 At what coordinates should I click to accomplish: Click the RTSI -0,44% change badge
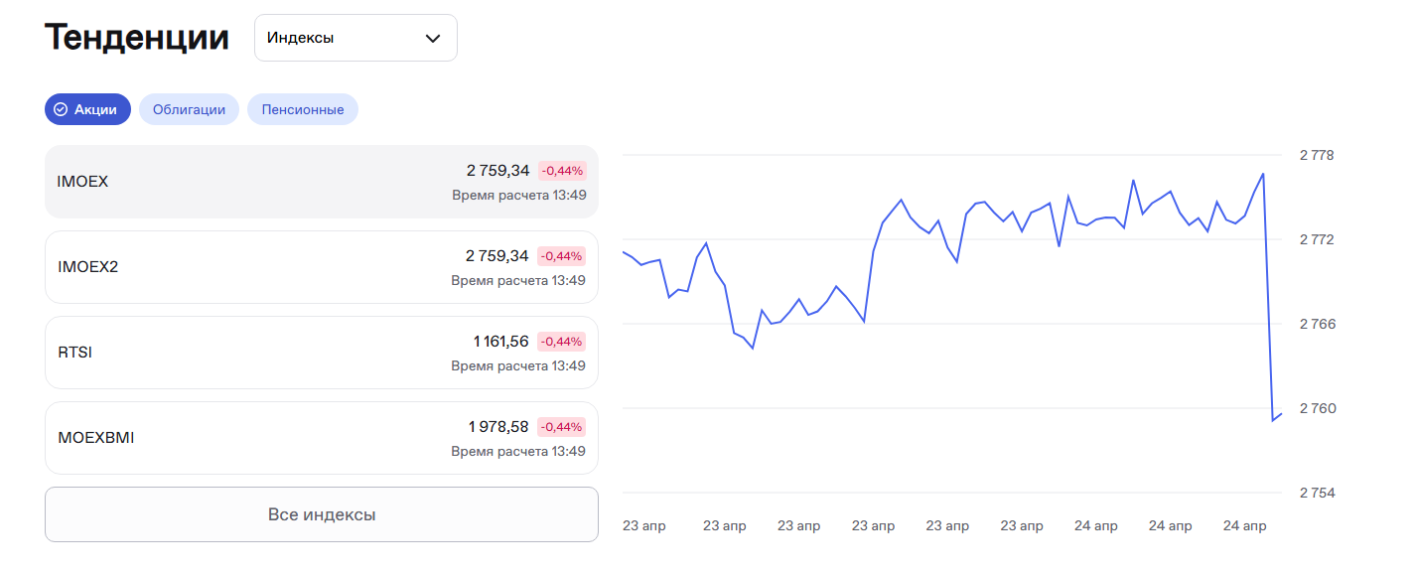(x=562, y=342)
